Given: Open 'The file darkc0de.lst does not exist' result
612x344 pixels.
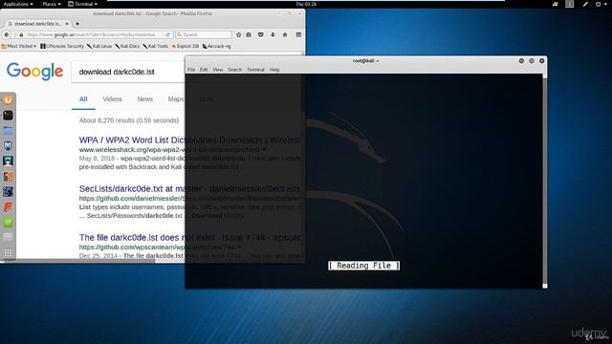Looking at the screenshot, I should [189, 237].
